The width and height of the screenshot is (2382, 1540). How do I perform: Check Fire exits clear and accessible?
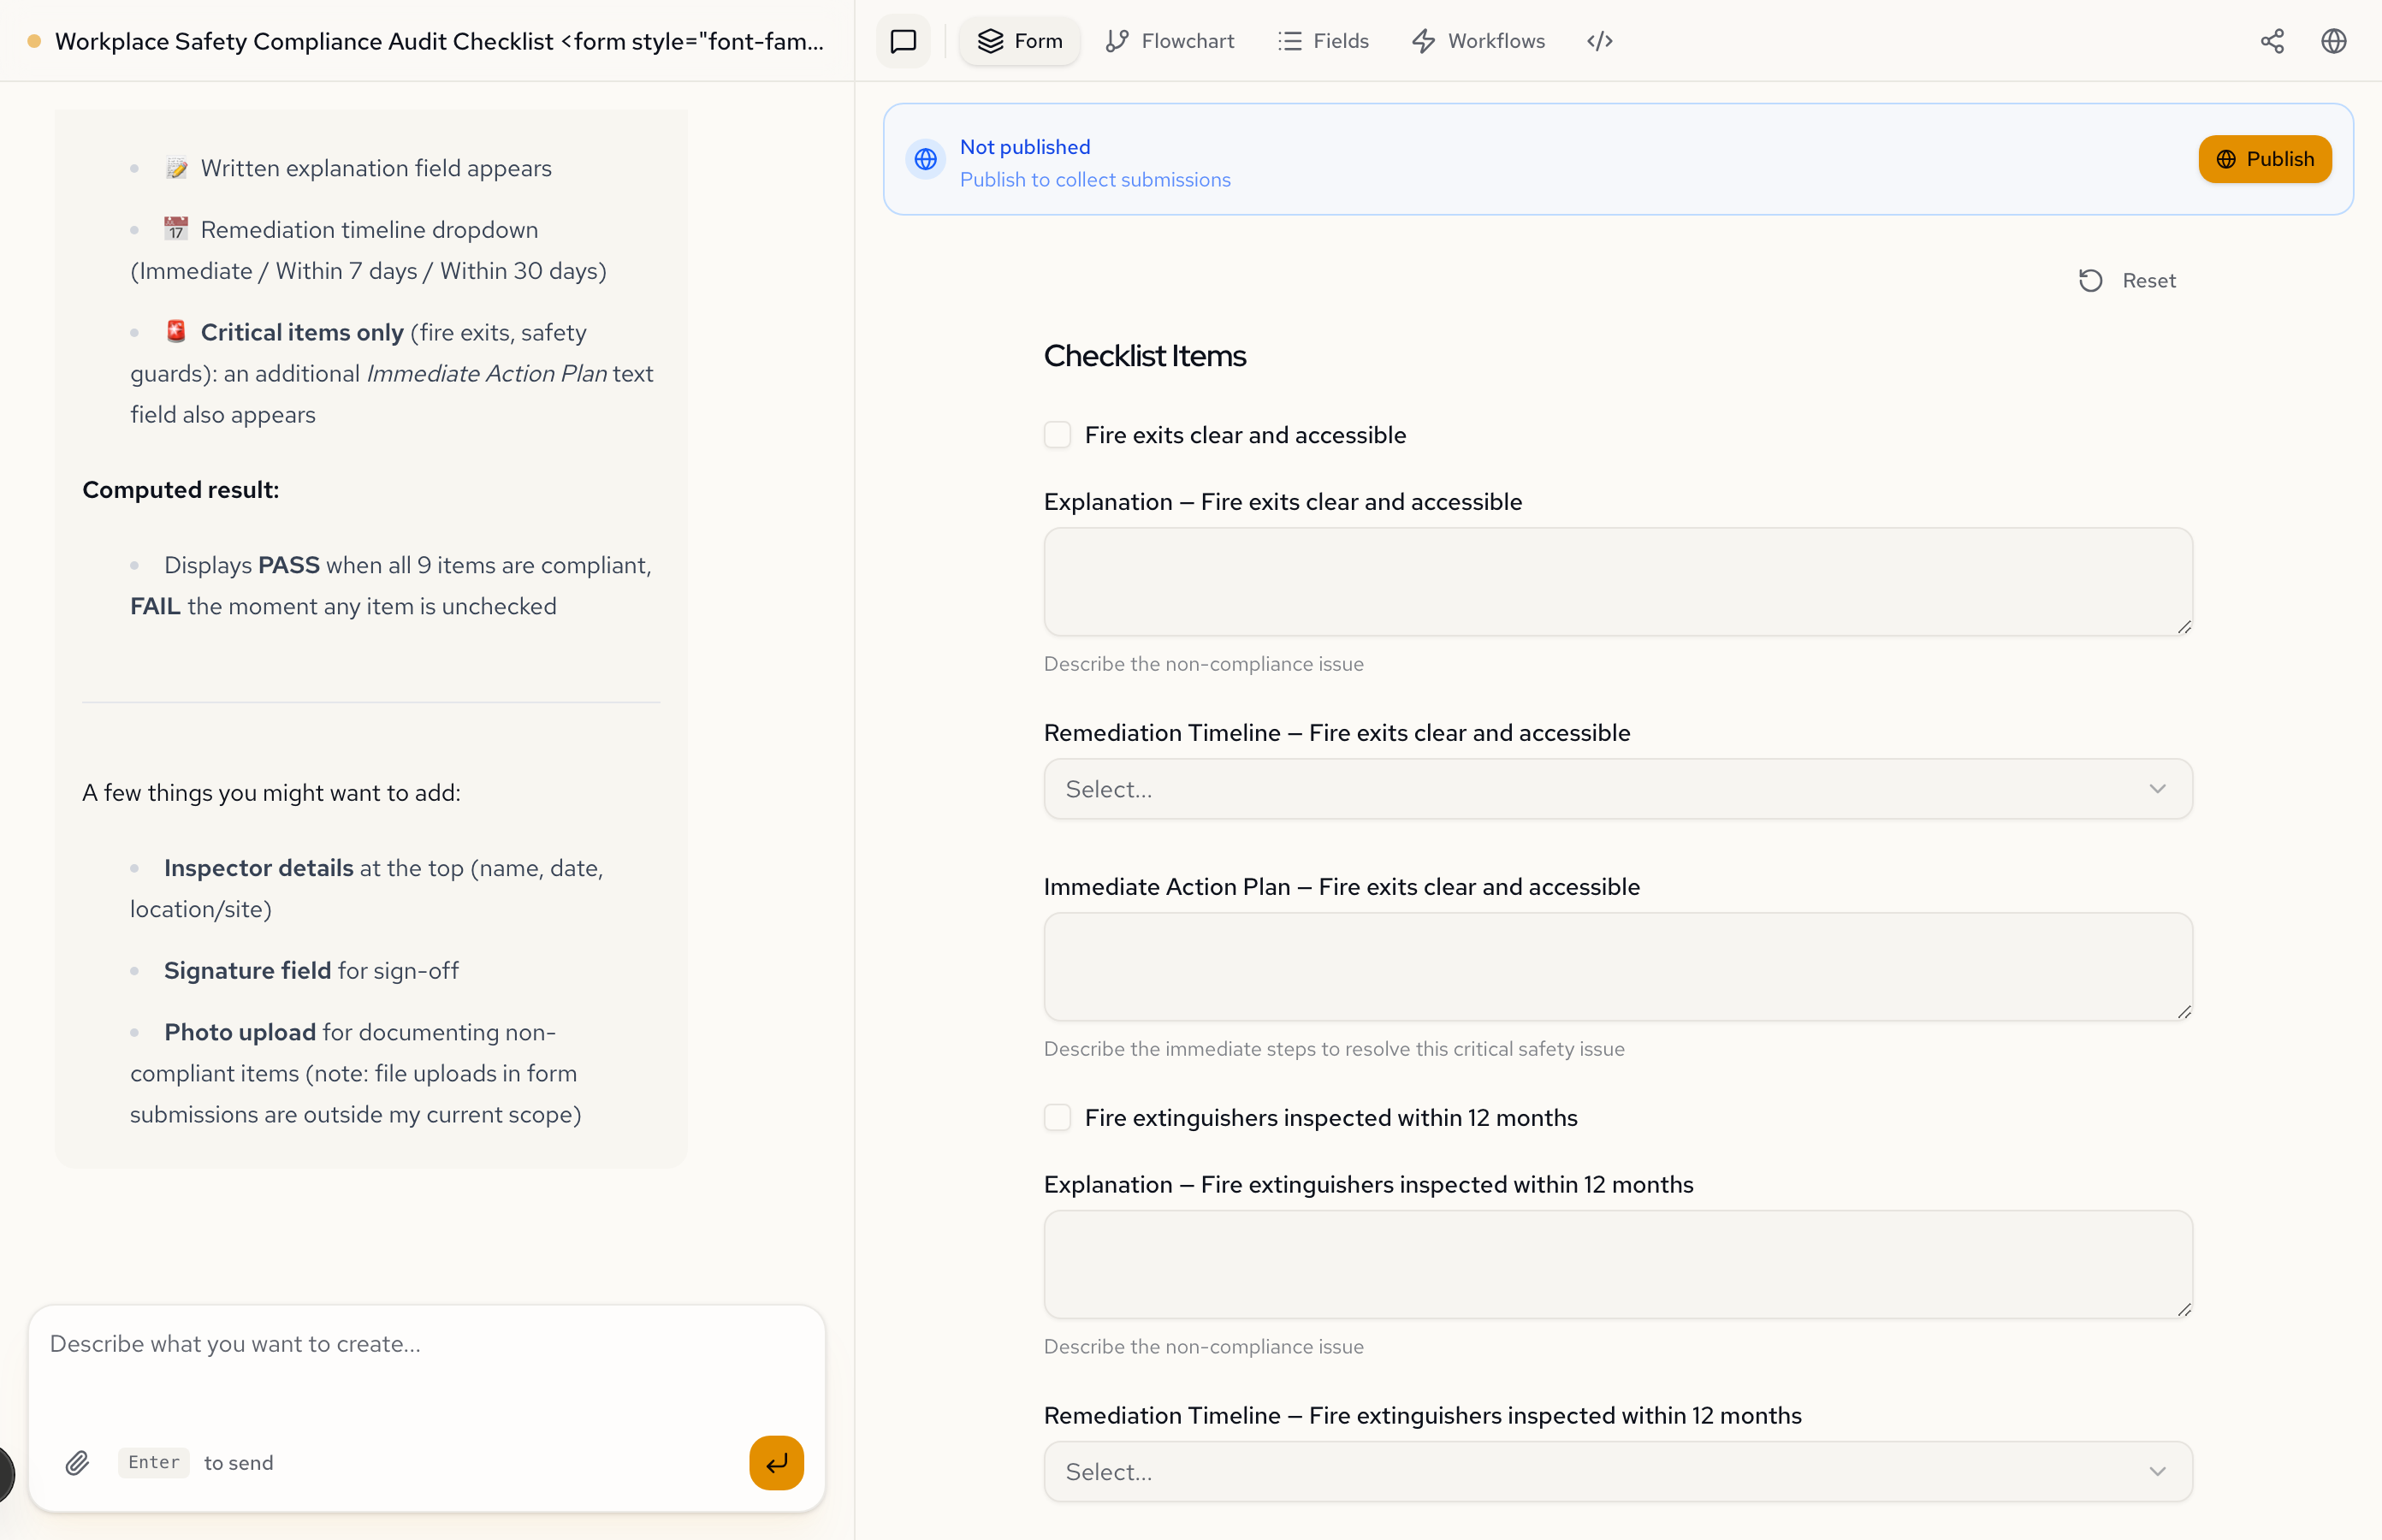pyautogui.click(x=1057, y=435)
